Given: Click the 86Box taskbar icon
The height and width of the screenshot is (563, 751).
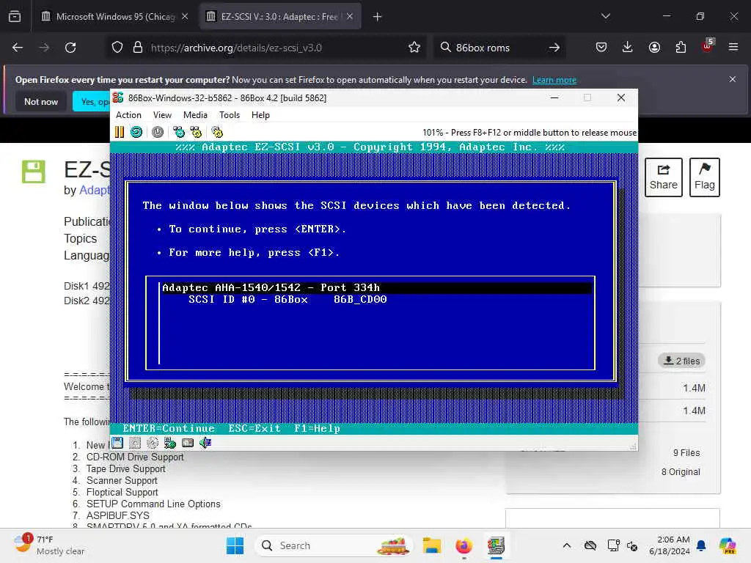Looking at the screenshot, I should pos(497,545).
